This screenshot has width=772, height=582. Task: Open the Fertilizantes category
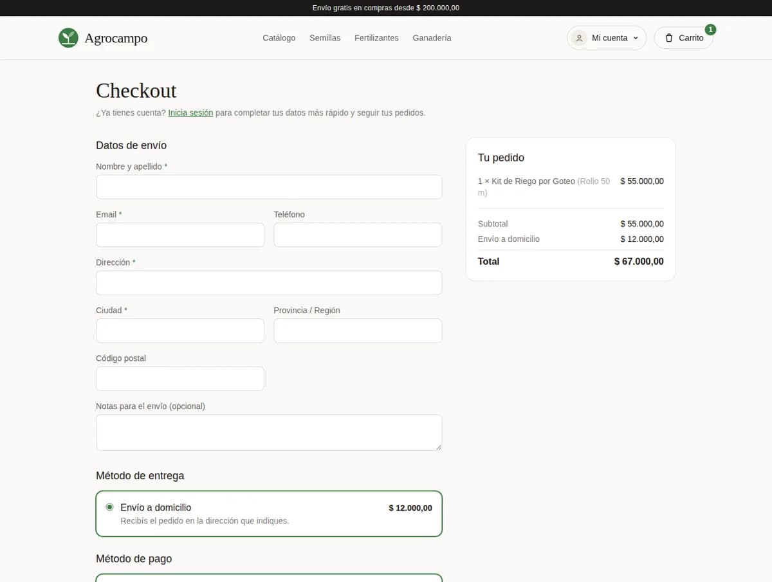coord(376,38)
